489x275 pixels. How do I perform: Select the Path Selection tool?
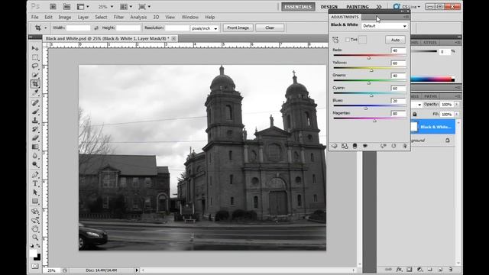click(35, 192)
